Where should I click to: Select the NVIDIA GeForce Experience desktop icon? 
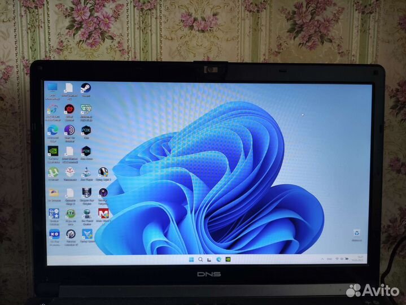(53, 151)
